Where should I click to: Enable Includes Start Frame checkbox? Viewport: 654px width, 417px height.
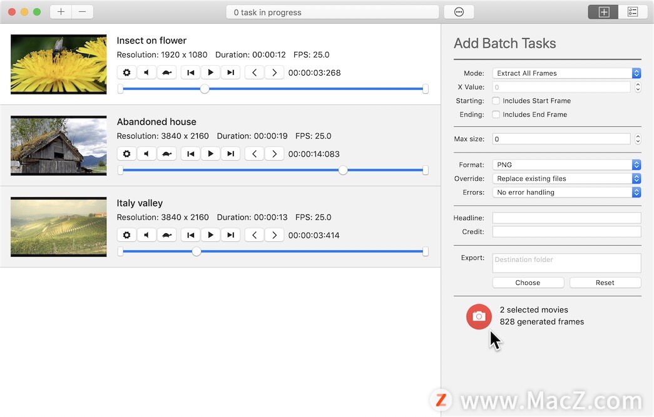[x=496, y=101]
